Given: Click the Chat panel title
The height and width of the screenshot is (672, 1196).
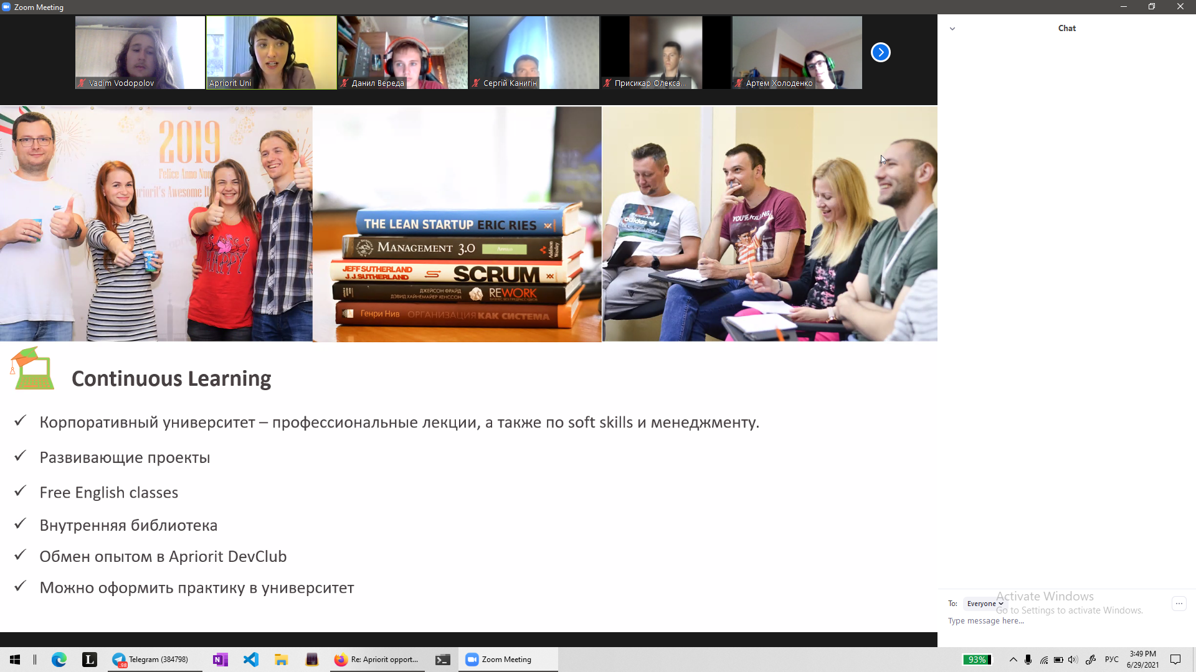Looking at the screenshot, I should click(1066, 28).
